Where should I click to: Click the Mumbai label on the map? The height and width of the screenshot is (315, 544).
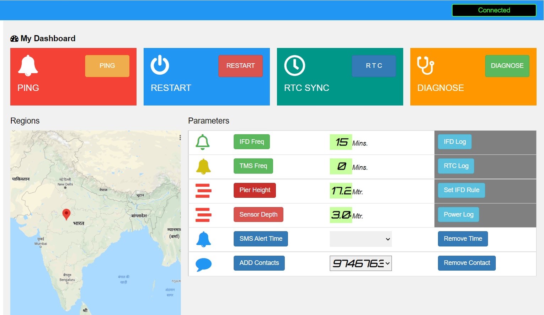[41, 244]
